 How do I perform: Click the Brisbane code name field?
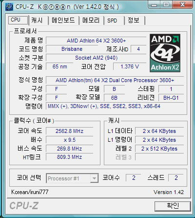pyautogui.click(x=72, y=49)
